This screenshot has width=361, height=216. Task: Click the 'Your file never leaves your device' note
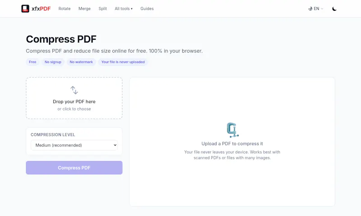click(x=232, y=155)
